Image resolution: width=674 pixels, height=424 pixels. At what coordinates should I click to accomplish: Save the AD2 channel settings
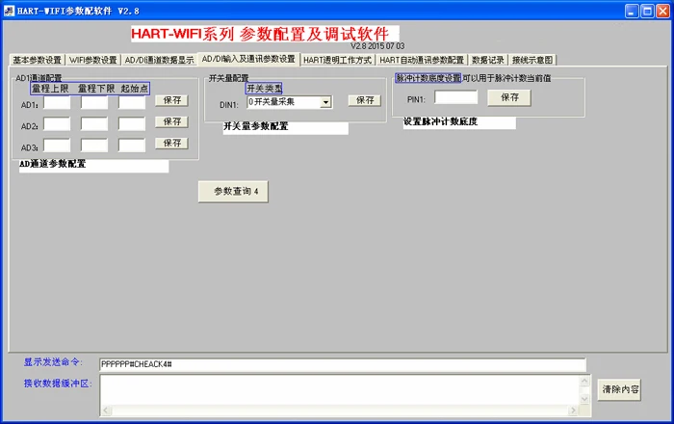pos(172,121)
